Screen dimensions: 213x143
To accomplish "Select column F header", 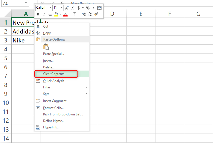I will tap(170, 14).
